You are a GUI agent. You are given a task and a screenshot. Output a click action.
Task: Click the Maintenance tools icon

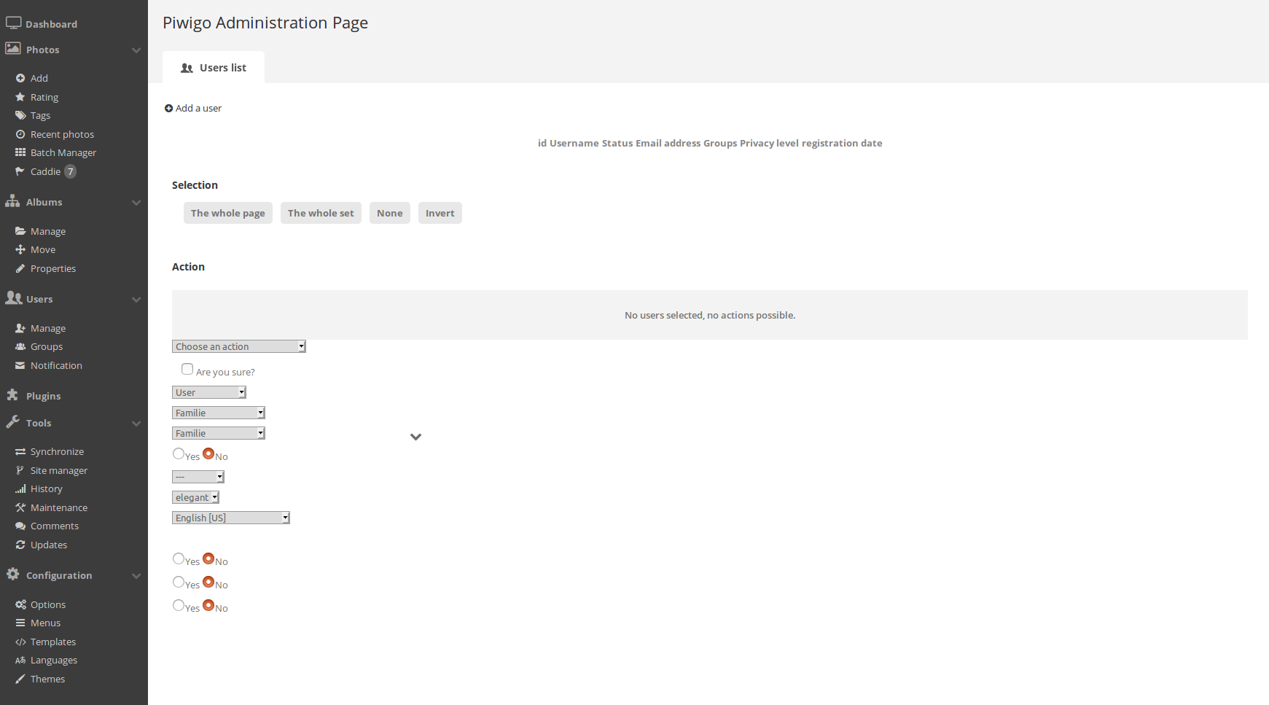coord(20,507)
